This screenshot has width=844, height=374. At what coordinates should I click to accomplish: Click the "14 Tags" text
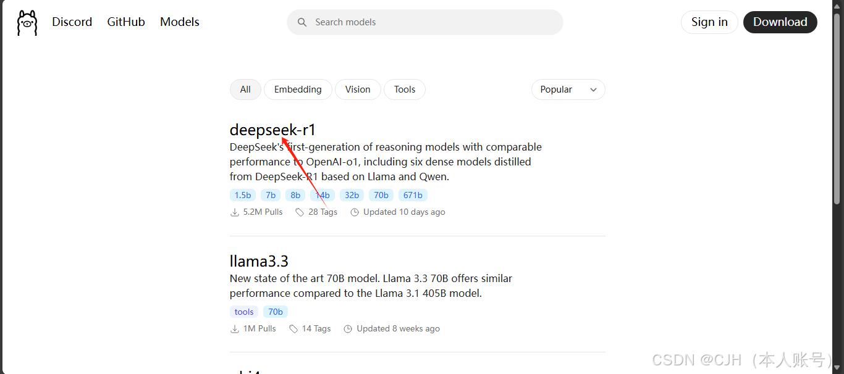point(316,329)
